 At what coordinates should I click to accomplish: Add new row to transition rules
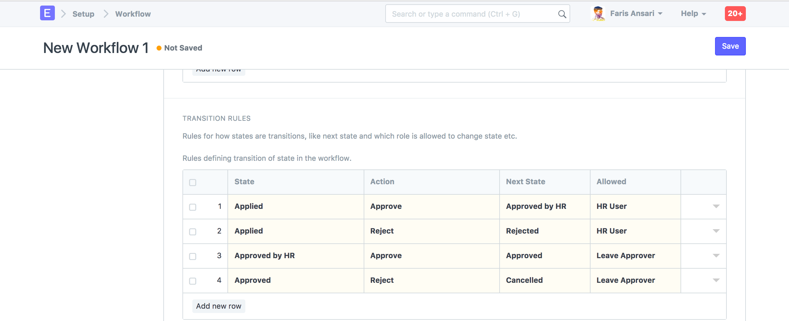click(x=219, y=306)
